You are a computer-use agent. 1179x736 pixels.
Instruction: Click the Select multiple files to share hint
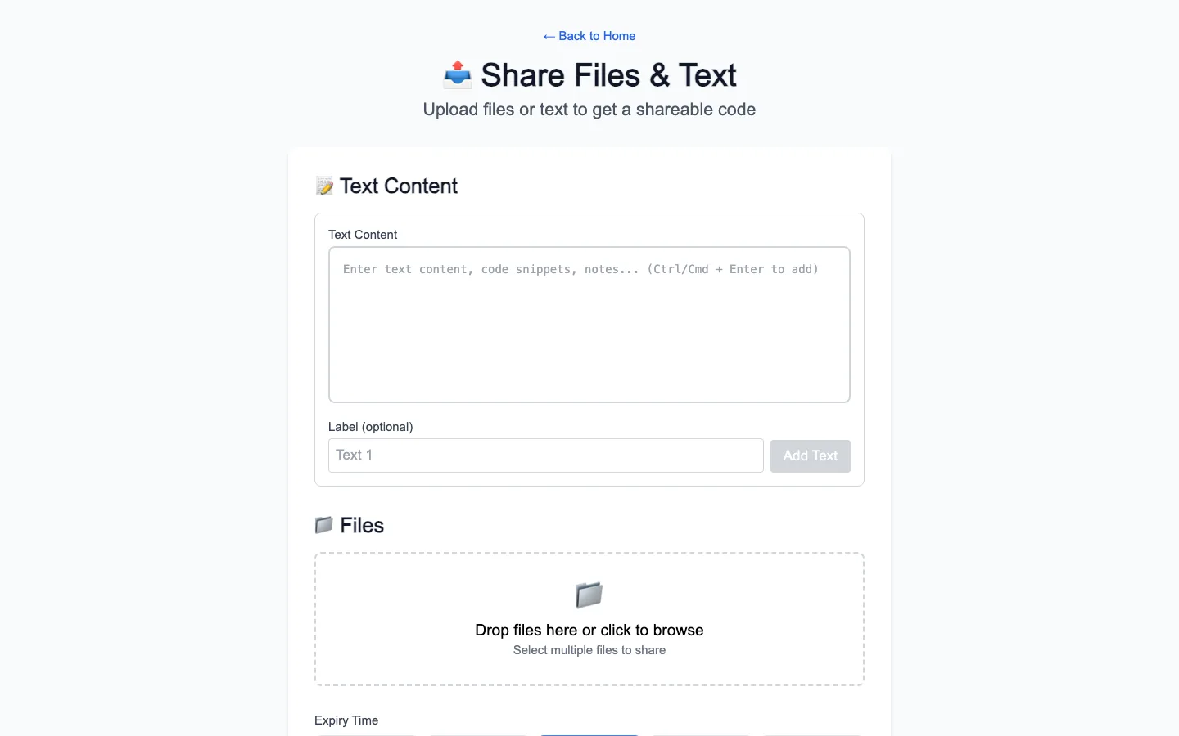point(589,650)
